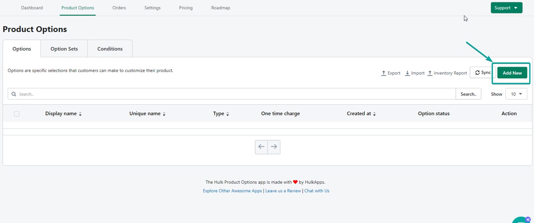534x223 pixels.
Task: Click the search magnifier icon
Action: point(14,94)
